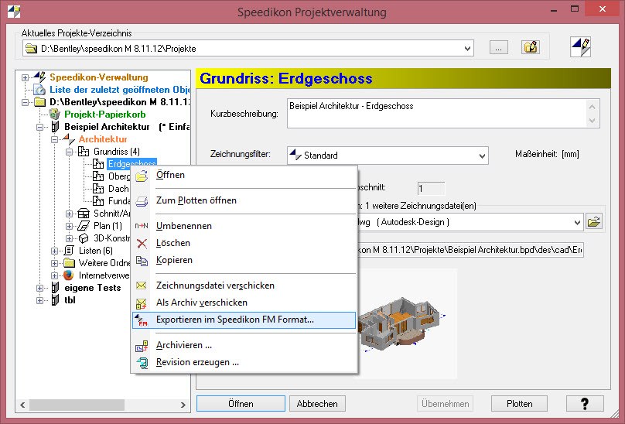
Task: Expand the Plan (1) node
Action: point(69,226)
